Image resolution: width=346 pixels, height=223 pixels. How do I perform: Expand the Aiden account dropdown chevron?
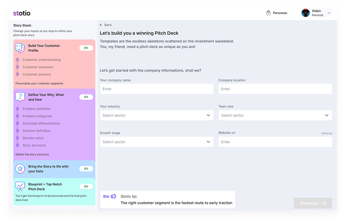329,13
